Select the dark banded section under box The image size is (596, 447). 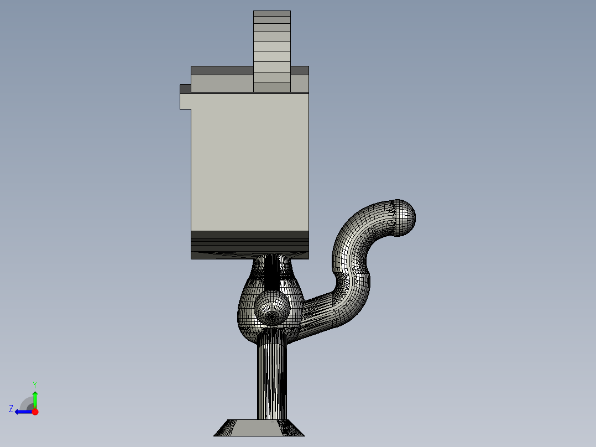250,245
